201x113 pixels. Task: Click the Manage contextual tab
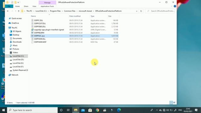point(47,3)
